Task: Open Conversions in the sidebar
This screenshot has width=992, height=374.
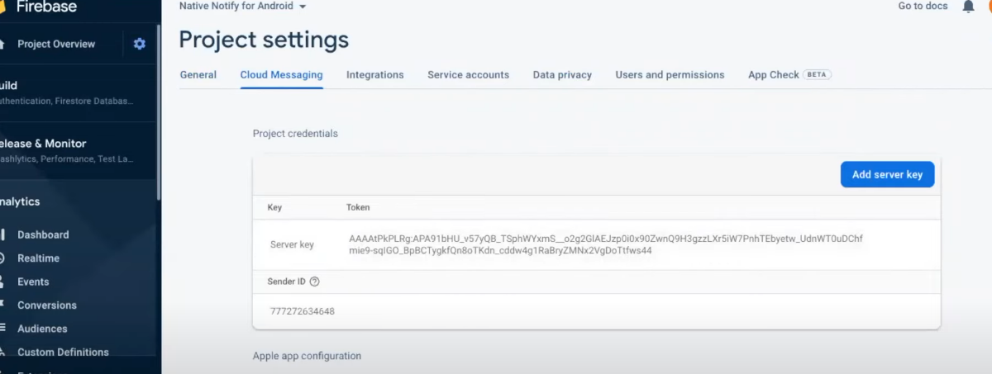Action: pyautogui.click(x=47, y=305)
